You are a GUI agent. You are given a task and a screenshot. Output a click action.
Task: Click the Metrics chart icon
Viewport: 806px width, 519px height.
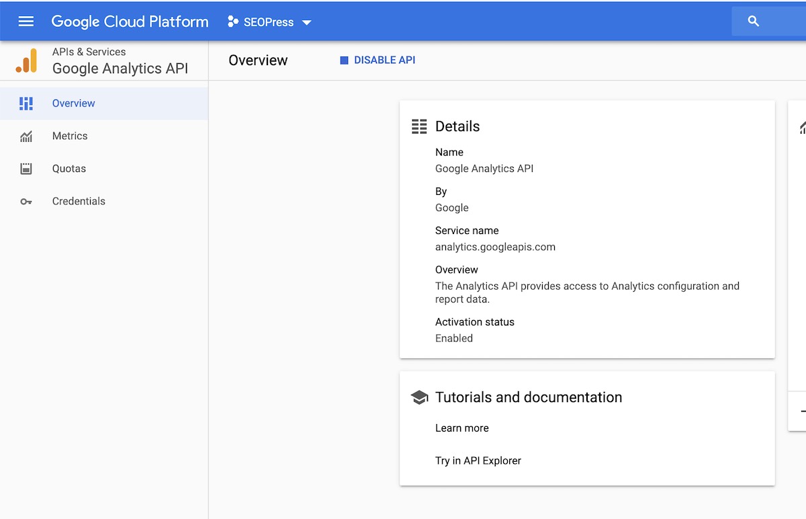tap(26, 136)
